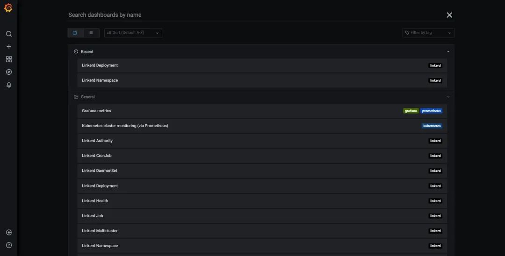505x256 pixels.
Task: Switch to list view layout
Action: pos(91,33)
